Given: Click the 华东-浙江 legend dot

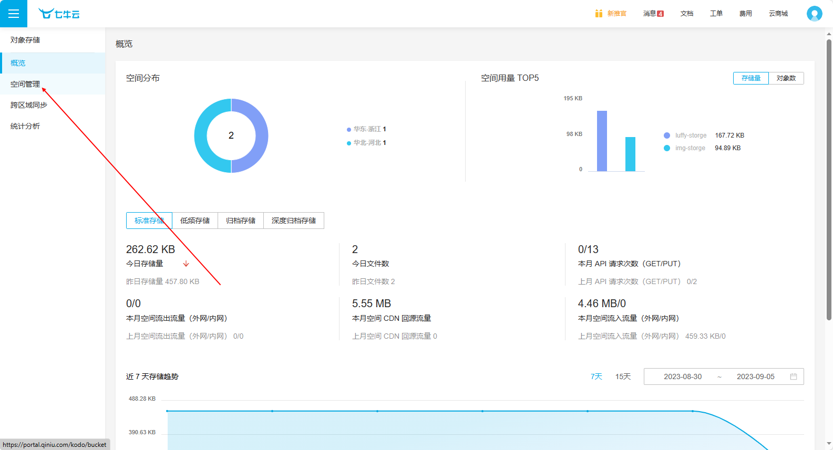Looking at the screenshot, I should coord(349,129).
